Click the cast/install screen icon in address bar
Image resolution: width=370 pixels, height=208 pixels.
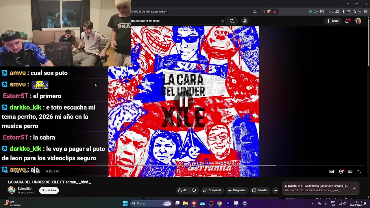tap(255, 12)
